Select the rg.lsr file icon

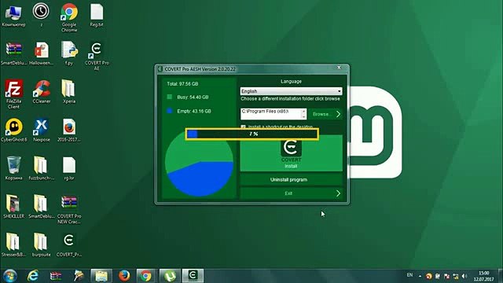(69, 168)
